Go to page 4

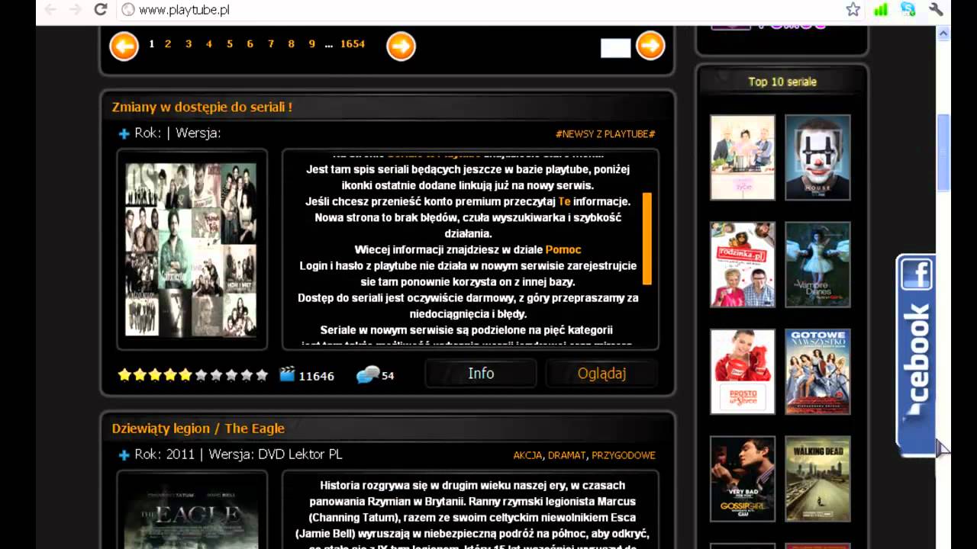coord(209,44)
